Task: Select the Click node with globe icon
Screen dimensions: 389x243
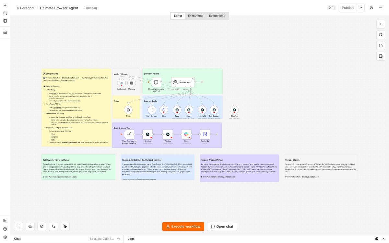Action: [164, 110]
